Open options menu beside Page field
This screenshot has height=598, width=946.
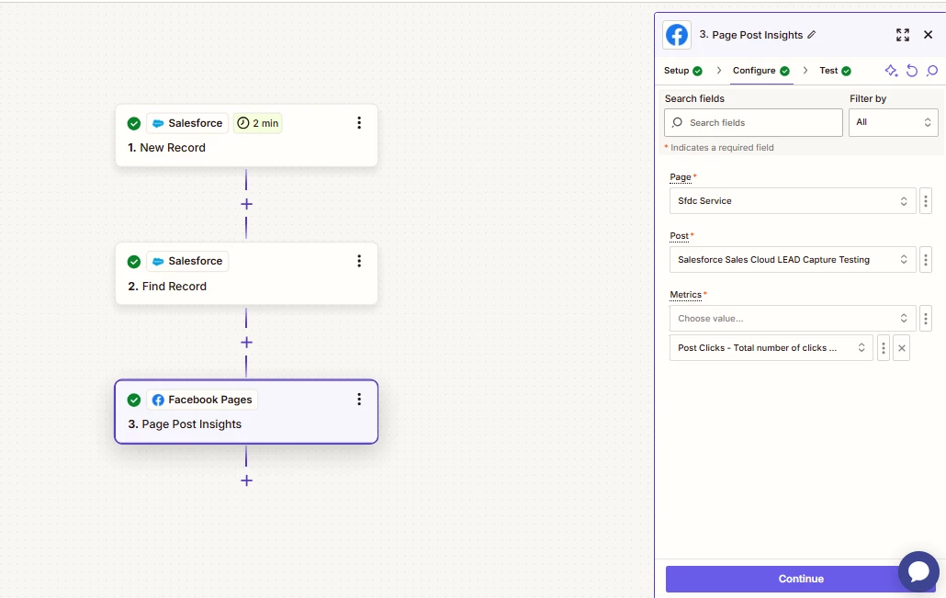pyautogui.click(x=926, y=201)
